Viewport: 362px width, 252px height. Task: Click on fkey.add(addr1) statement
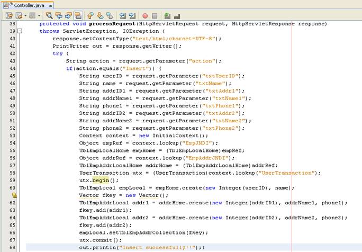pos(105,210)
